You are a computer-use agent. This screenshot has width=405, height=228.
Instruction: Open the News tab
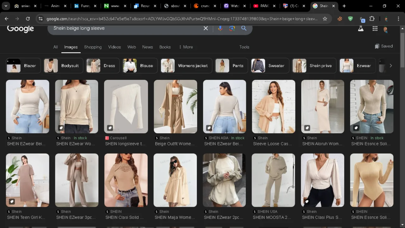coord(147,47)
